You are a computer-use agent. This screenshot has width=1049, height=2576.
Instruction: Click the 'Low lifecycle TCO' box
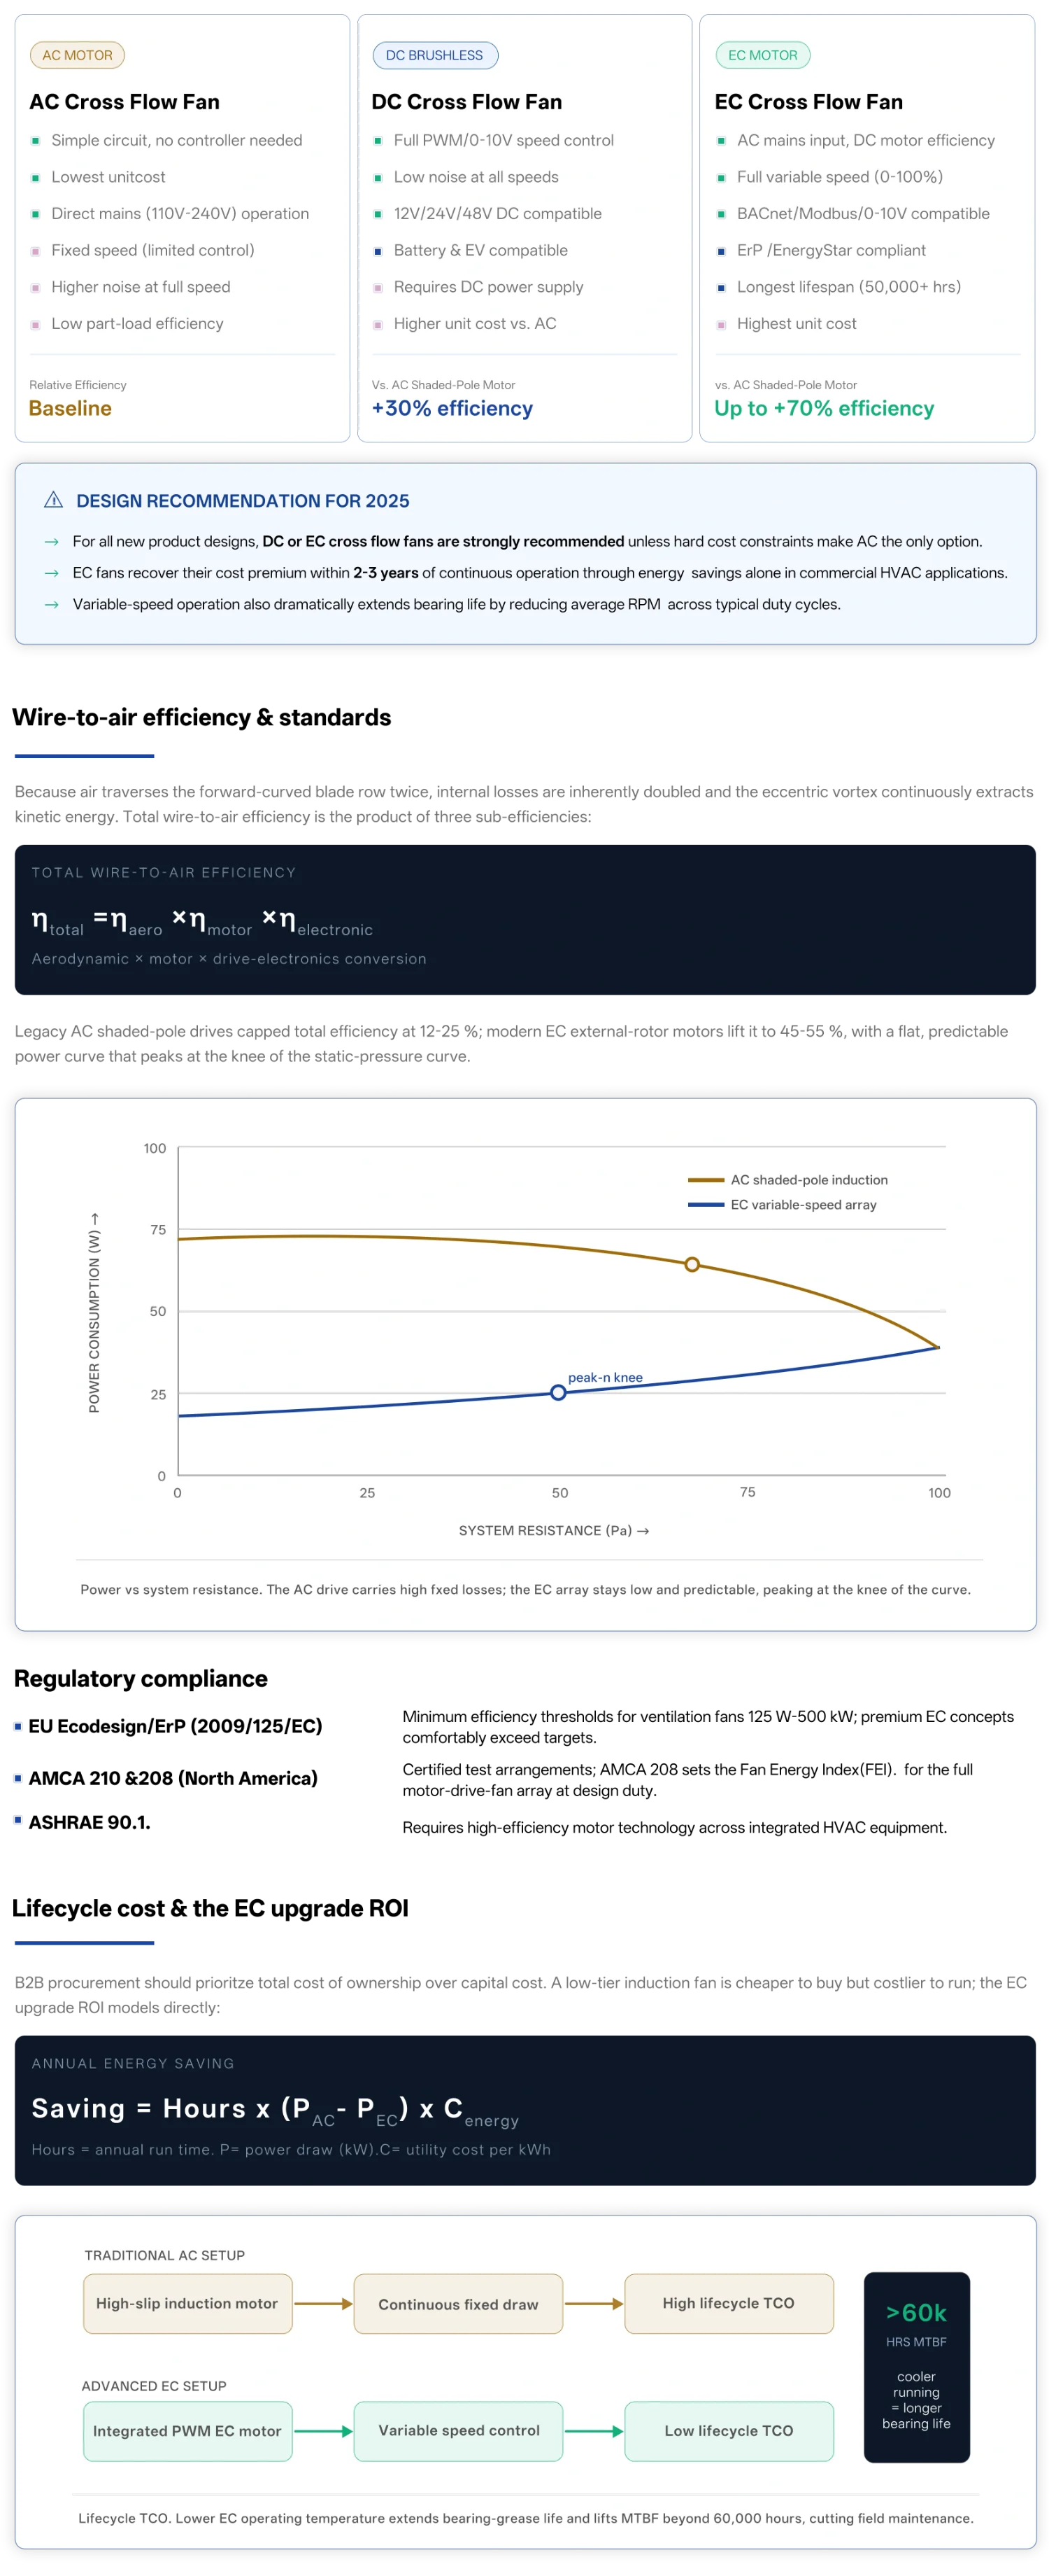(x=729, y=2431)
